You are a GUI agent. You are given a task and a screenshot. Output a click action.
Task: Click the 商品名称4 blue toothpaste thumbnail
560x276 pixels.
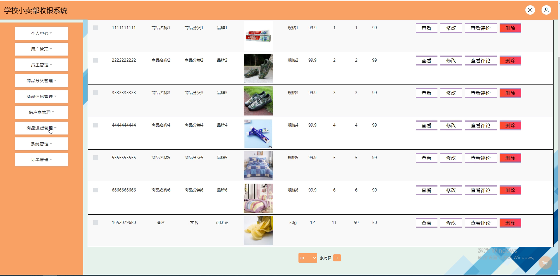(x=258, y=133)
